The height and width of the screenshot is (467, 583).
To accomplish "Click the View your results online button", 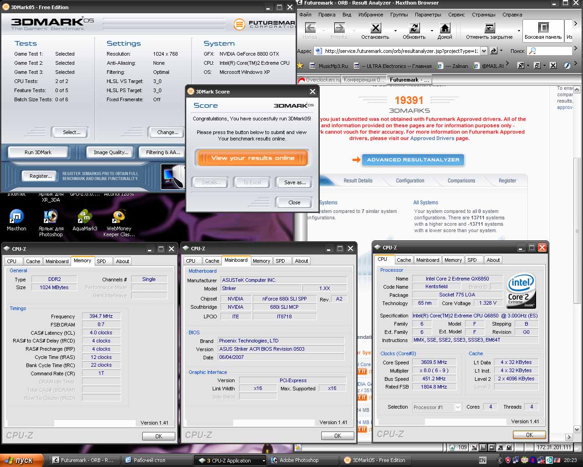I will click(x=252, y=158).
